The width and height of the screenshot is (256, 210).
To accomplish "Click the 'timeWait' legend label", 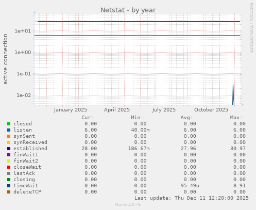I will [26, 186].
